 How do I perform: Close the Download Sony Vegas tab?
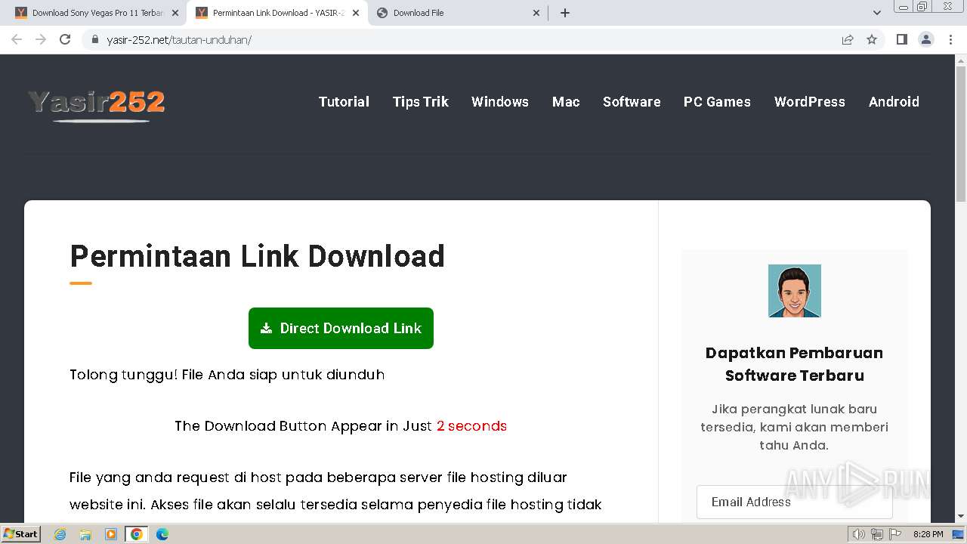tap(175, 13)
